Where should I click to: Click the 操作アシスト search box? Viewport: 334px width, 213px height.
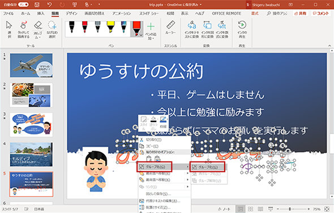click(x=277, y=14)
